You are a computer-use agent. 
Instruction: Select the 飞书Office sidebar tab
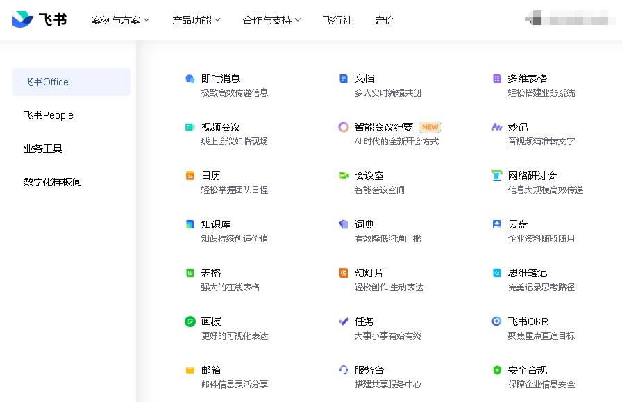tap(72, 82)
